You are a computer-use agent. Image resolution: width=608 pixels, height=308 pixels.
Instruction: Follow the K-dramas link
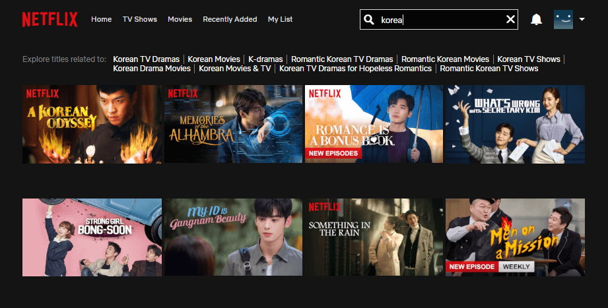pos(265,59)
